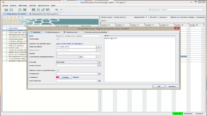Click the indent right-arrow task icon
Screen dimensions: 207x116
(8, 17)
